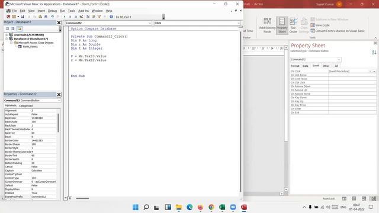Click View Code in Access ribbon

pyautogui.click(x=320, y=25)
